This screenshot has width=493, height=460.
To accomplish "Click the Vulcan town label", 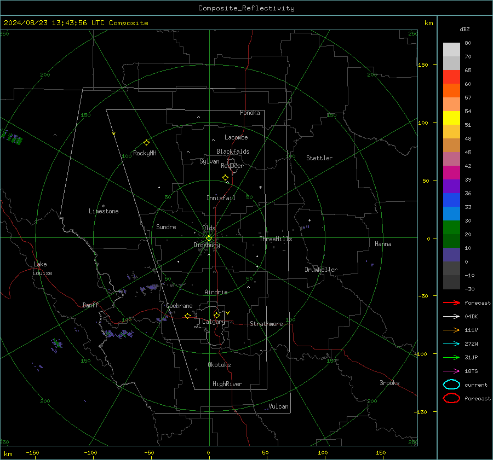I will coord(278,406).
